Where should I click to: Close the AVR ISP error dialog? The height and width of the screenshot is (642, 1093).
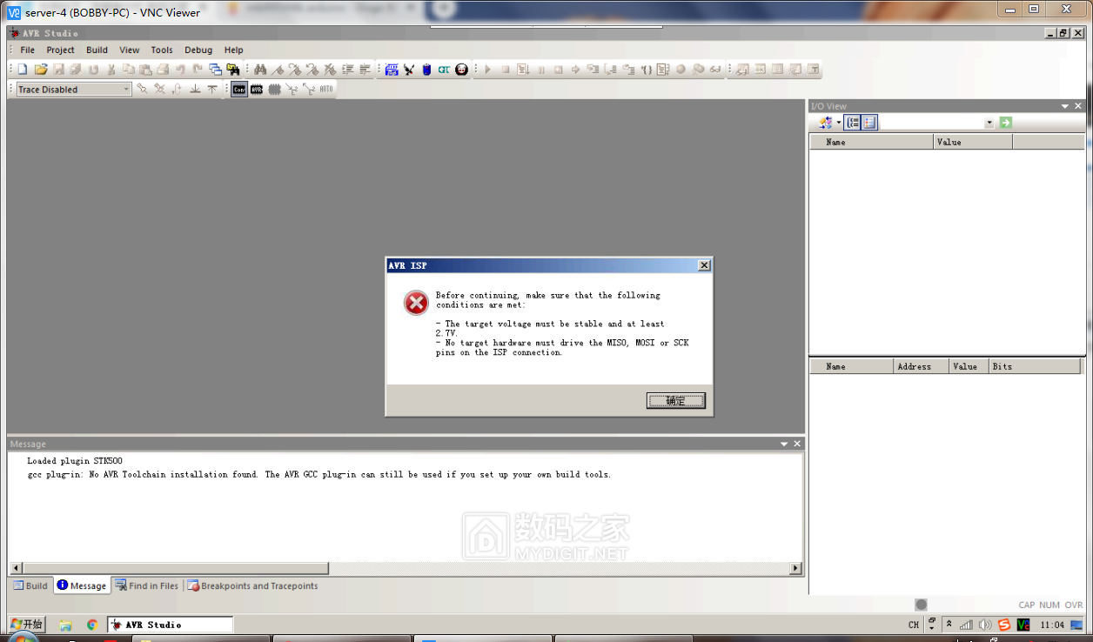[x=704, y=265]
